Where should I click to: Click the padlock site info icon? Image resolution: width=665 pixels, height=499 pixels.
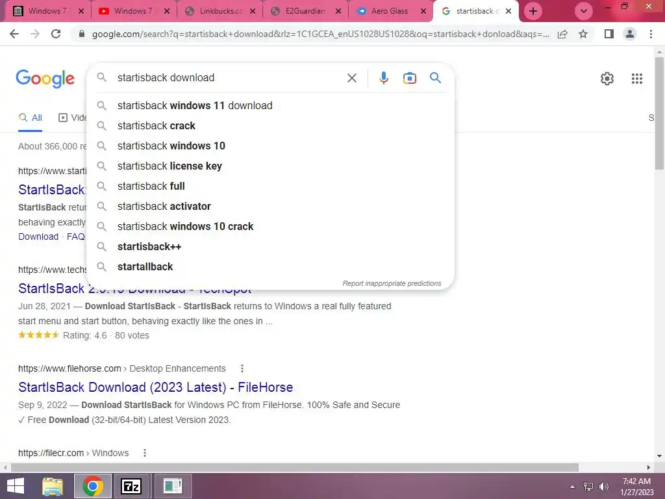[82, 34]
